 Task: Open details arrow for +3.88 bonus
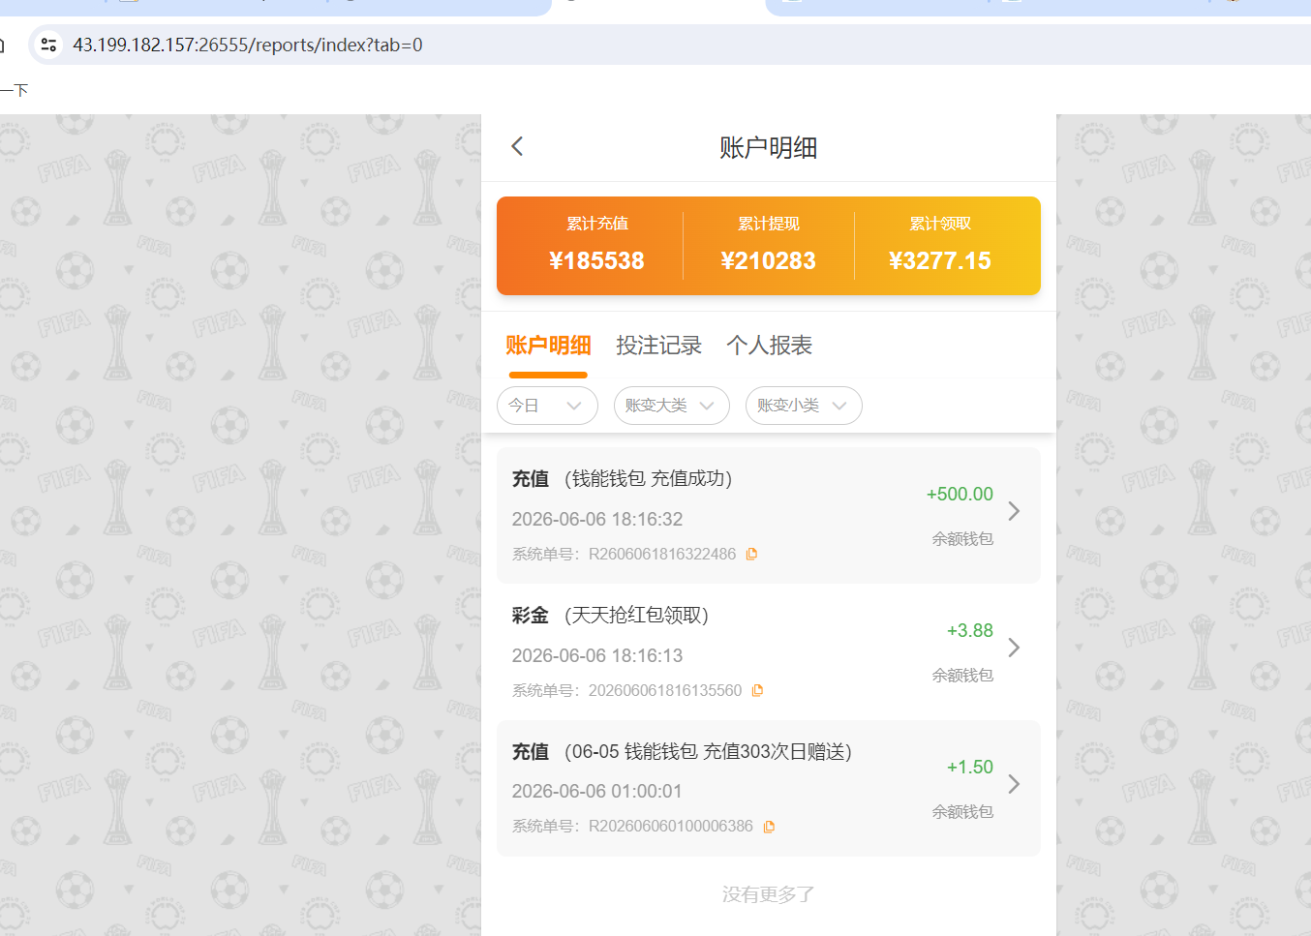tap(1014, 648)
